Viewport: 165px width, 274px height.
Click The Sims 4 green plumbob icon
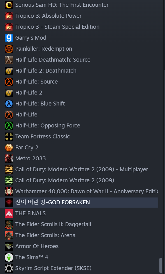tap(9, 257)
